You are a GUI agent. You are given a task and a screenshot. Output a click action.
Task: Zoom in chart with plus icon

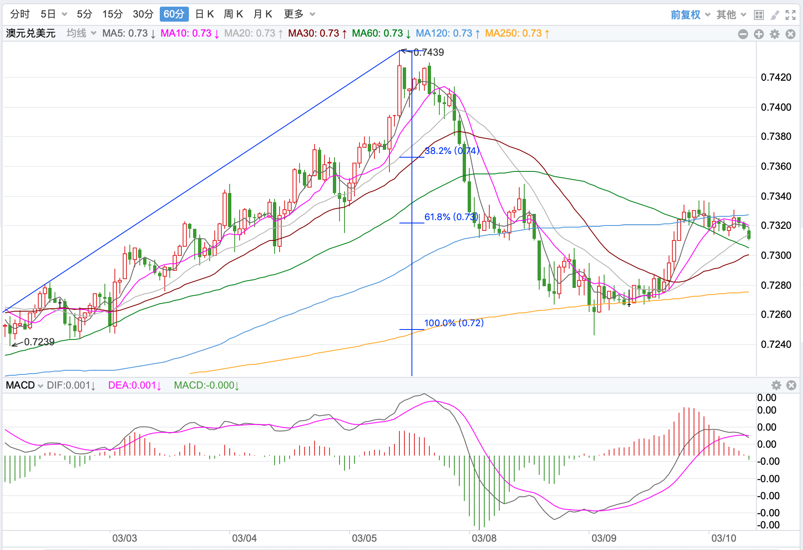click(759, 34)
